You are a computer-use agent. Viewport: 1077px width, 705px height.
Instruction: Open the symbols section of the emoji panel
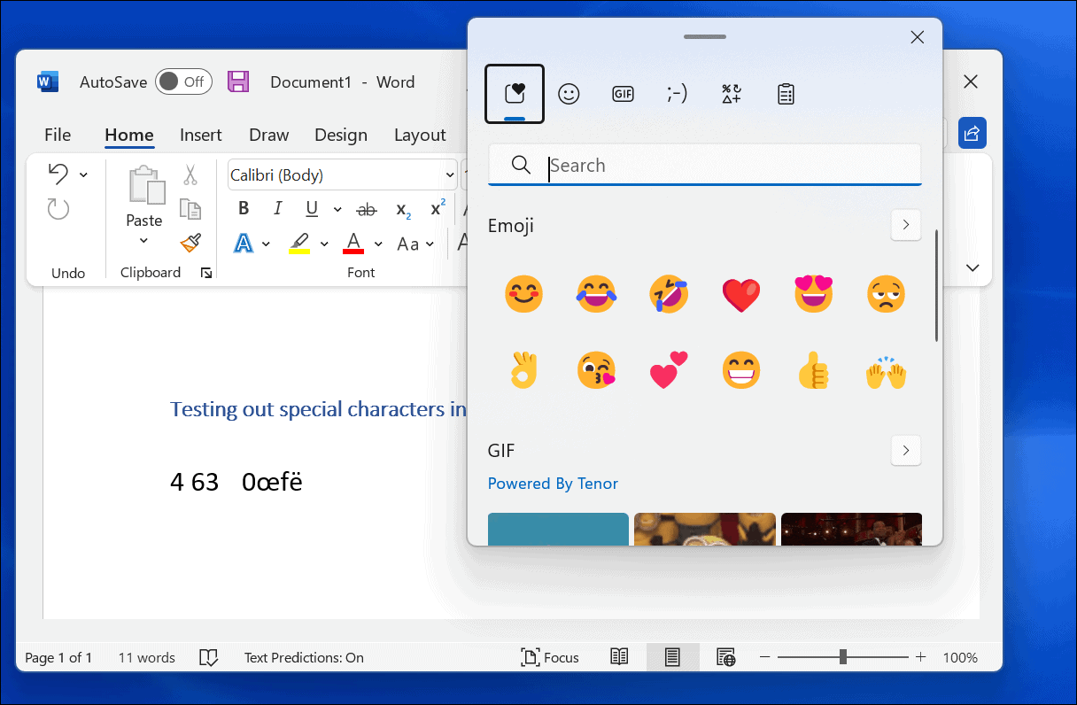(x=731, y=93)
